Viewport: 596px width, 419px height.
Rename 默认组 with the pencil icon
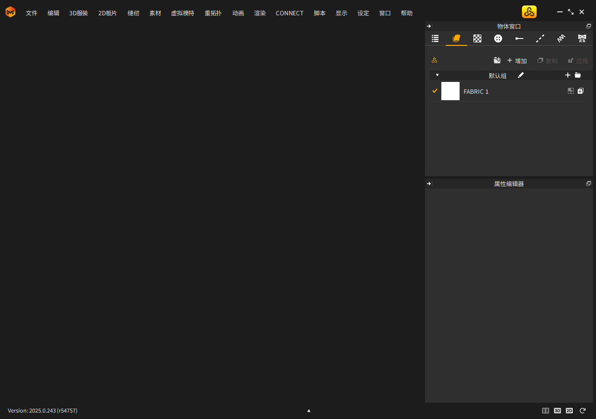coord(520,75)
